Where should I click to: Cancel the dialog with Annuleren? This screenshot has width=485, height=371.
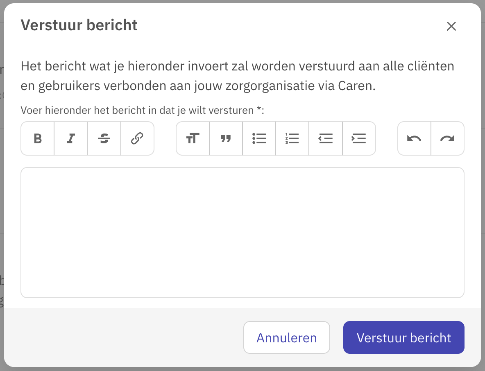tap(286, 337)
